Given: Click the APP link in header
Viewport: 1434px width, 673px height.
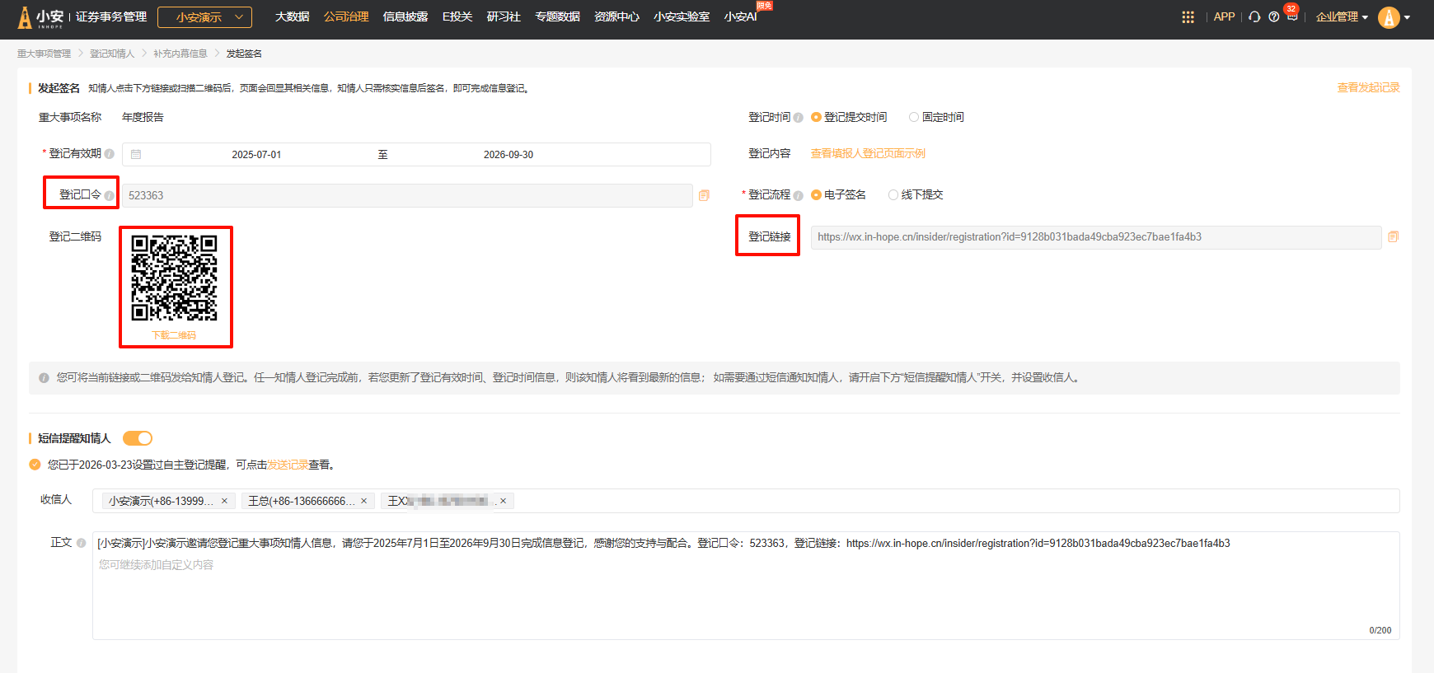Looking at the screenshot, I should 1224,17.
